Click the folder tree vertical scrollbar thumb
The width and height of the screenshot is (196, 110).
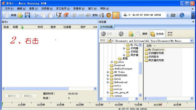(x=140, y=68)
